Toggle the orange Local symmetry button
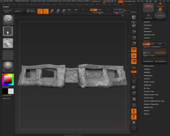This screenshot has width=170, height=136. [x=134, y=62]
